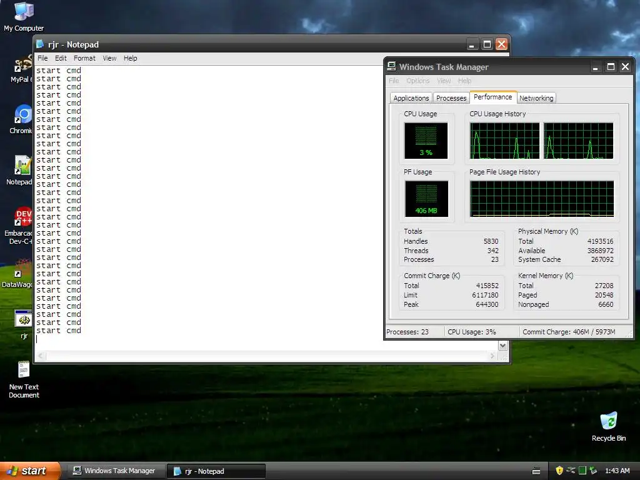Image resolution: width=640 pixels, height=480 pixels.
Task: Click the network connection tray icon
Action: coord(571,470)
